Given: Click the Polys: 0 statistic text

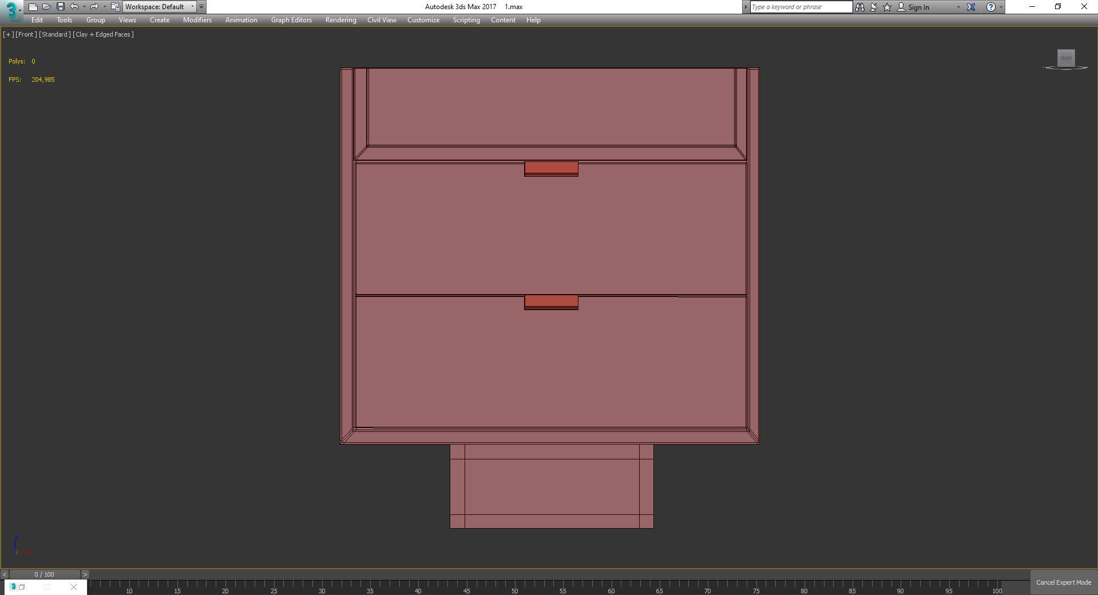Looking at the screenshot, I should click(x=22, y=61).
